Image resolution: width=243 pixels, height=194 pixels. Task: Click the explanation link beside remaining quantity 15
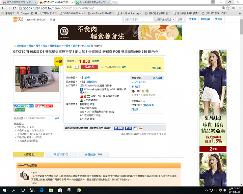click(x=87, y=78)
